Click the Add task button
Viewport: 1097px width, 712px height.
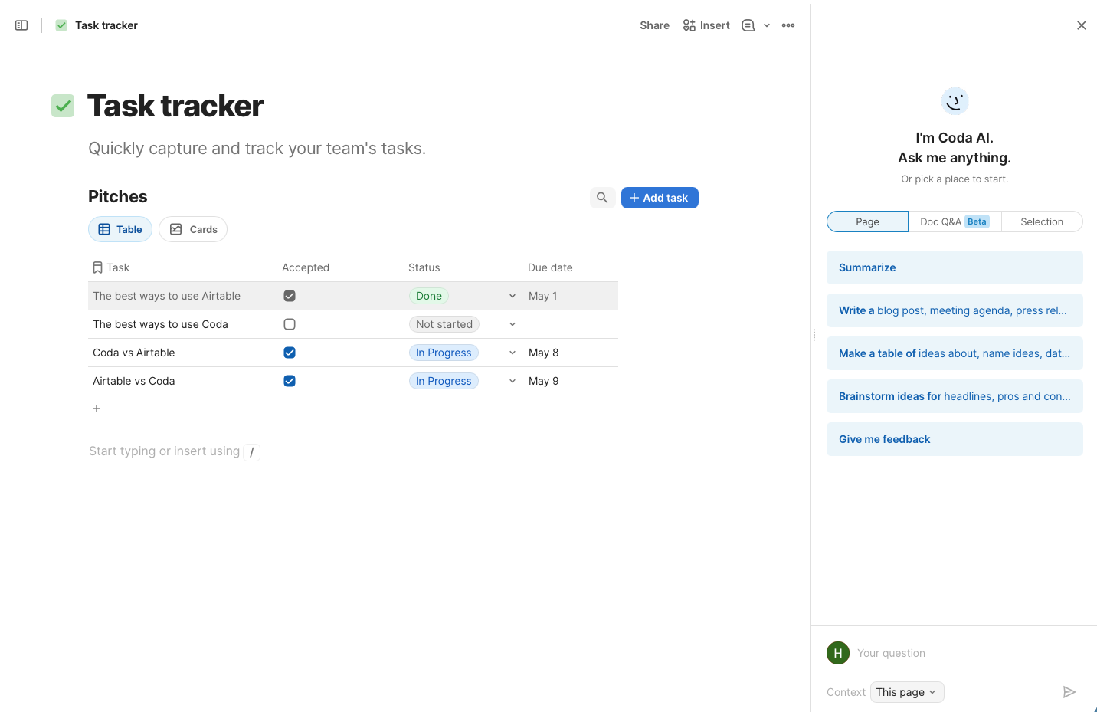pos(660,197)
